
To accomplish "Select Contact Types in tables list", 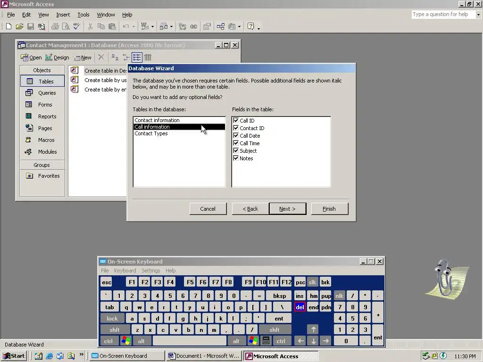I will coord(179,133).
